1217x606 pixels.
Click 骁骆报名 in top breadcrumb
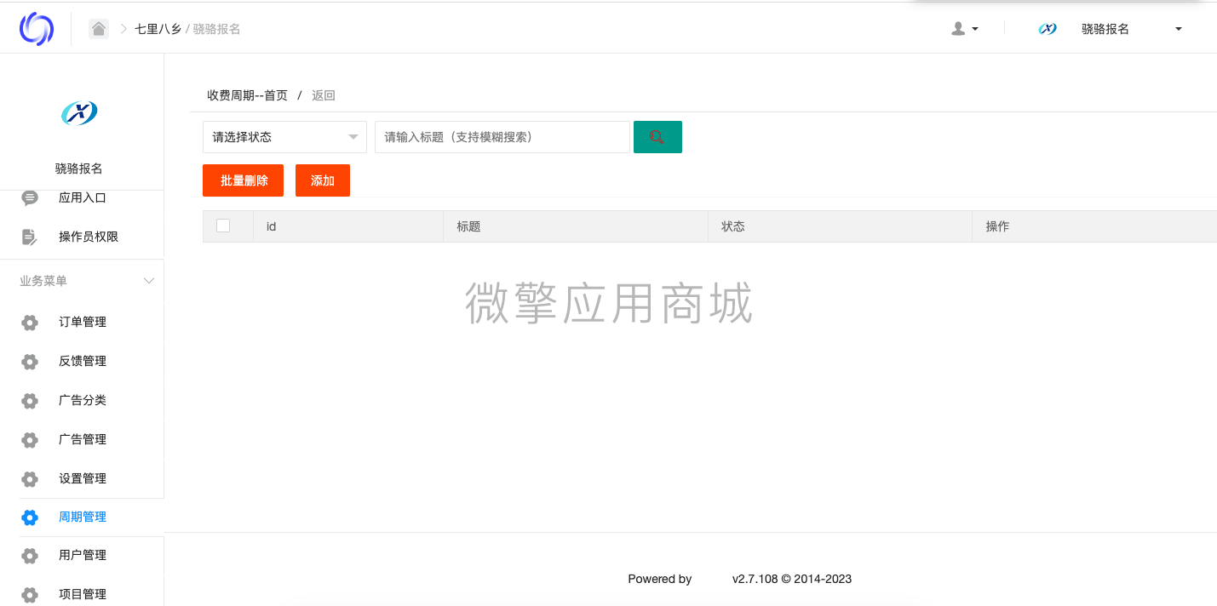[x=217, y=29]
